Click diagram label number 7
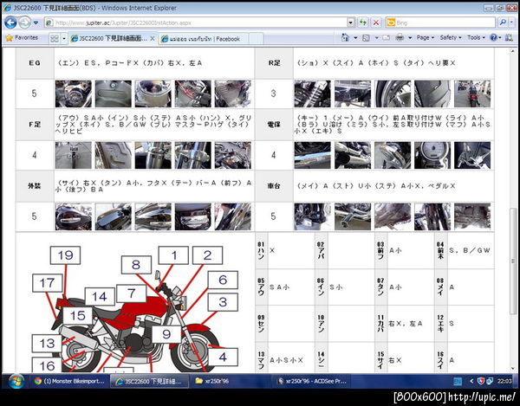Screen dimensions: 520x406 click(x=132, y=293)
